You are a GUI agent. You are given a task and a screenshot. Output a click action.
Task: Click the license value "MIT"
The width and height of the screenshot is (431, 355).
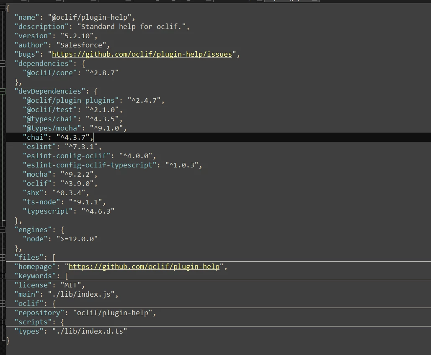(x=71, y=285)
